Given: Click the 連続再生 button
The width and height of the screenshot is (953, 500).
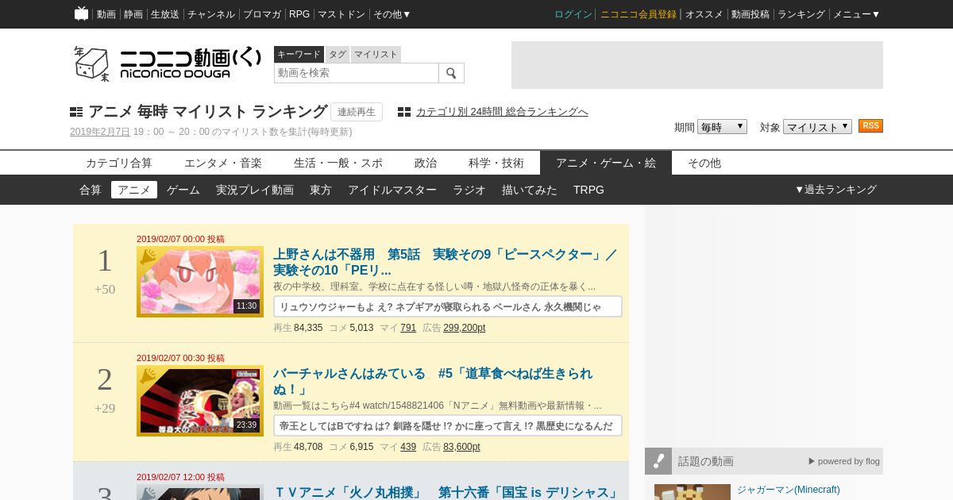Looking at the screenshot, I should (x=357, y=112).
